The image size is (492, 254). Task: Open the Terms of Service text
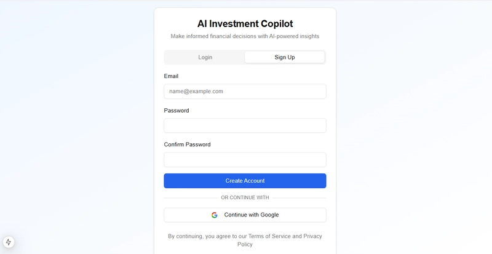pyautogui.click(x=269, y=236)
